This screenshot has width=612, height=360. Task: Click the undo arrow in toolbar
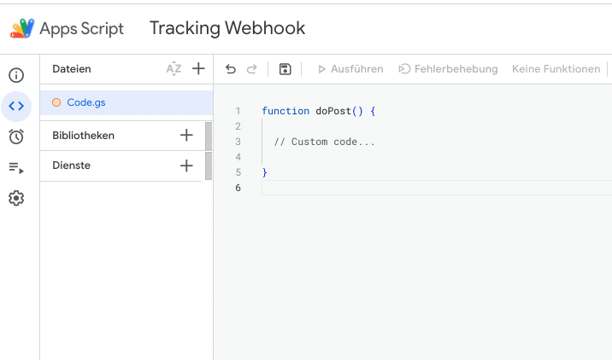point(231,69)
